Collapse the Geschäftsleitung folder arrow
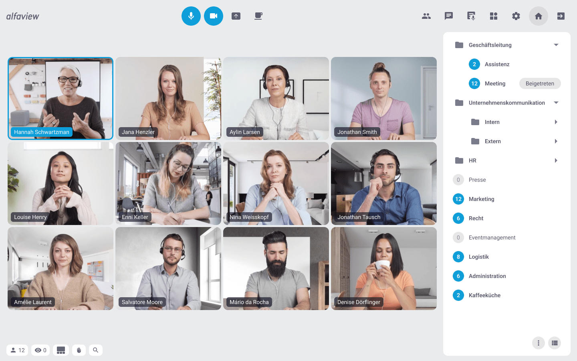Screen dimensions: 577x361 [x=556, y=45]
